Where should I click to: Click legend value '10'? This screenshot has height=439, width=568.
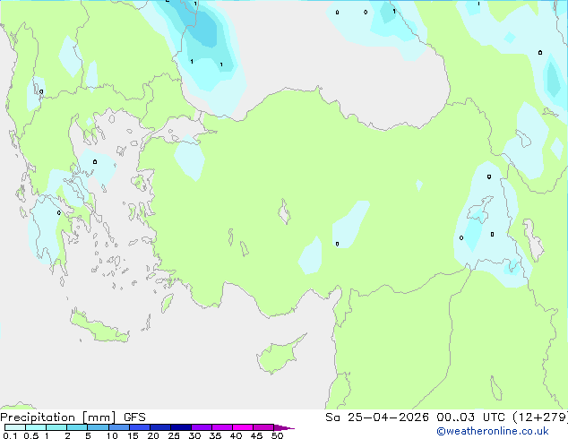pyautogui.click(x=112, y=435)
